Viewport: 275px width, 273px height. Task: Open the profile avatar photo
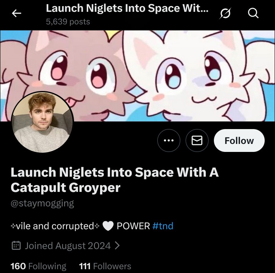[42, 122]
